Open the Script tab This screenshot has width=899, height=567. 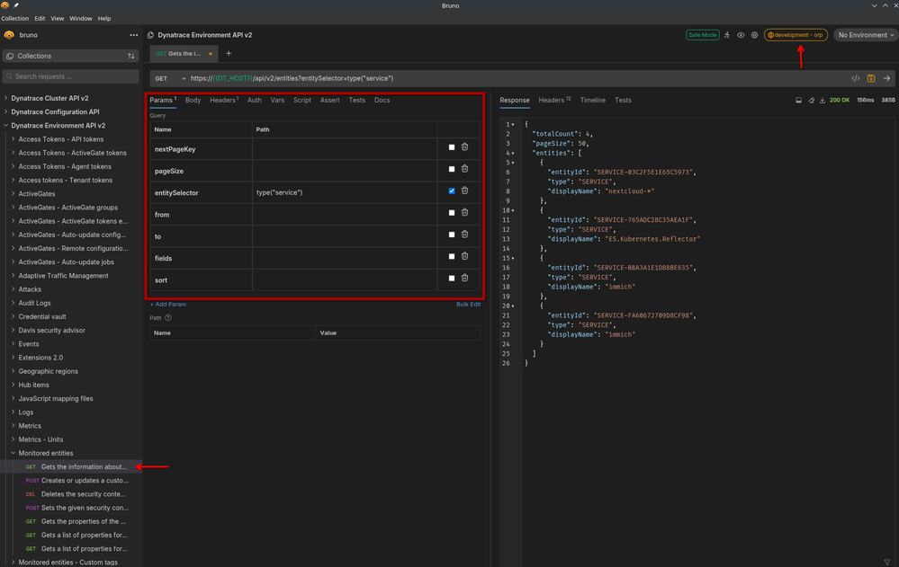pyautogui.click(x=302, y=101)
